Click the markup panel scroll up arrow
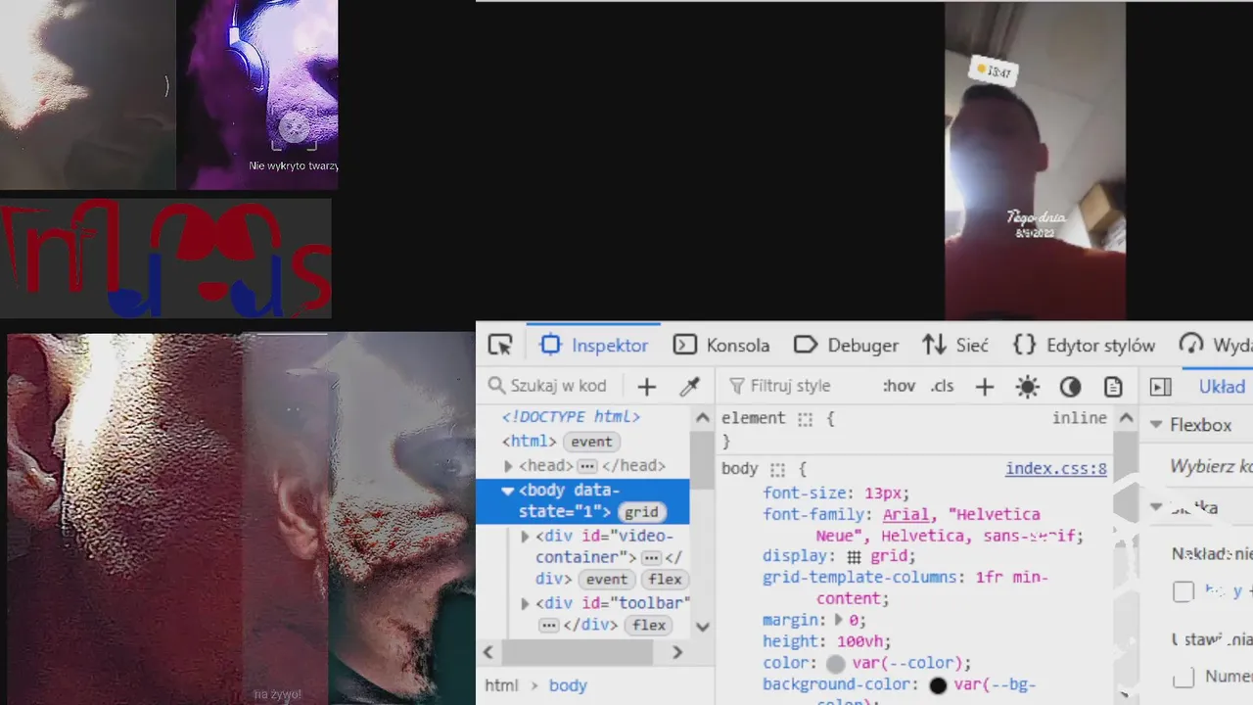The height and width of the screenshot is (705, 1253). [x=702, y=417]
